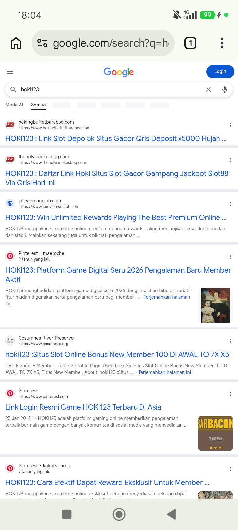This screenshot has height=530, width=238.
Task: Click the Cosumnes River Preserve favicon
Action: point(10,341)
